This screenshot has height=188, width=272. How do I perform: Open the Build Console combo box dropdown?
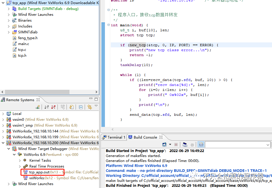click(268, 145)
